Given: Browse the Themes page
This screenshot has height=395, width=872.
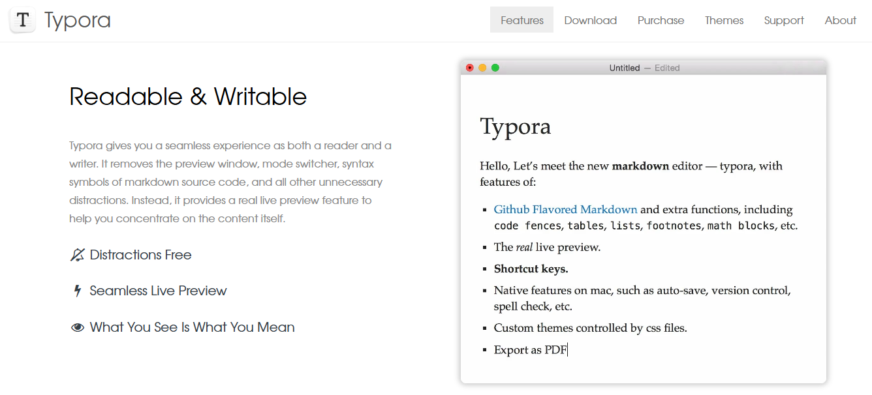Looking at the screenshot, I should click(x=724, y=20).
